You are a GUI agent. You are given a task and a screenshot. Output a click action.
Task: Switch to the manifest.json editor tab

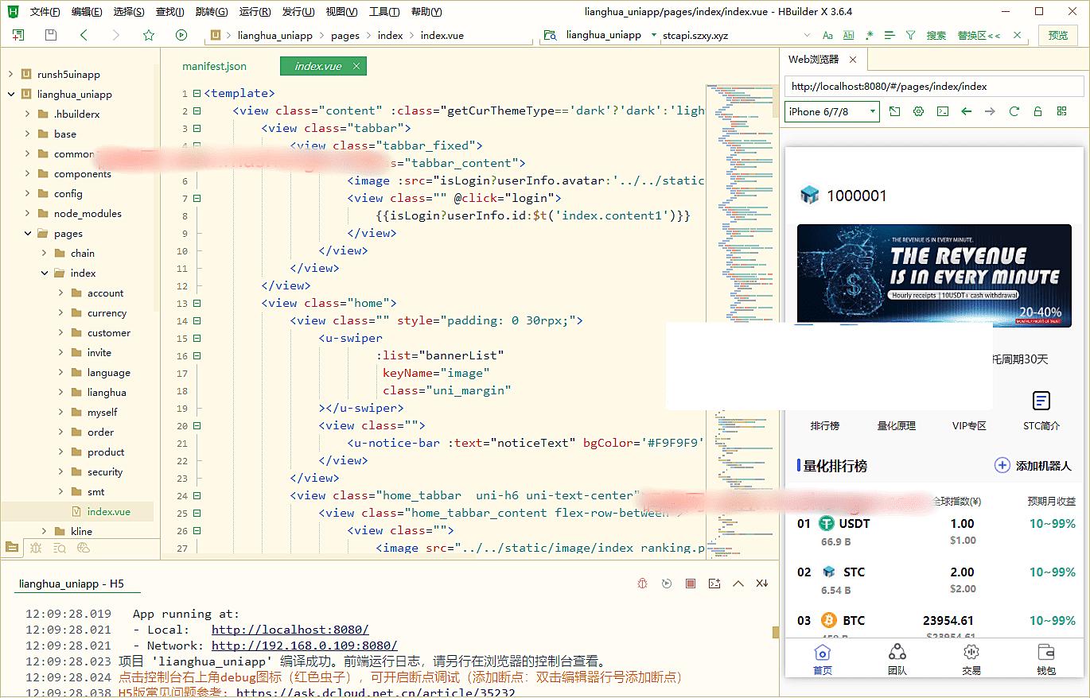click(x=214, y=66)
